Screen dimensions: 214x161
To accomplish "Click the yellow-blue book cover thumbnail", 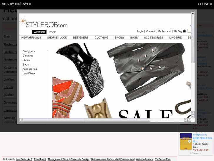I will tap(186, 142).
